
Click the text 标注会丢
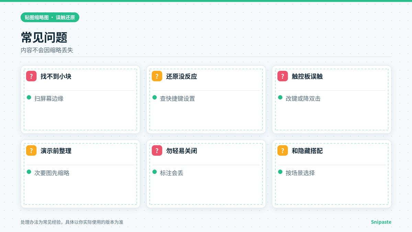[x=172, y=173]
